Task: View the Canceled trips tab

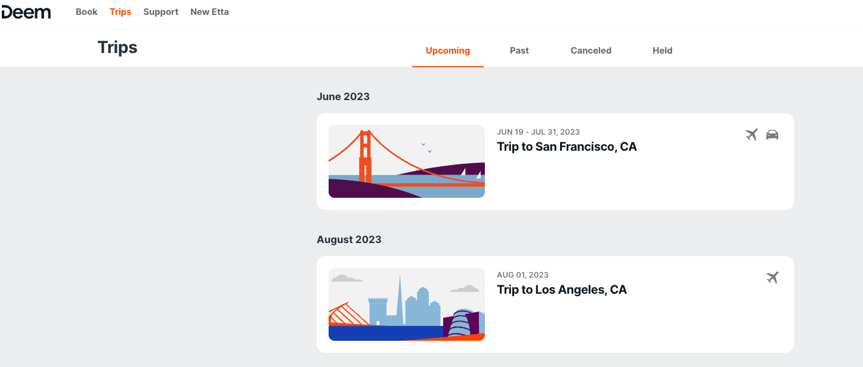Action: pos(590,51)
